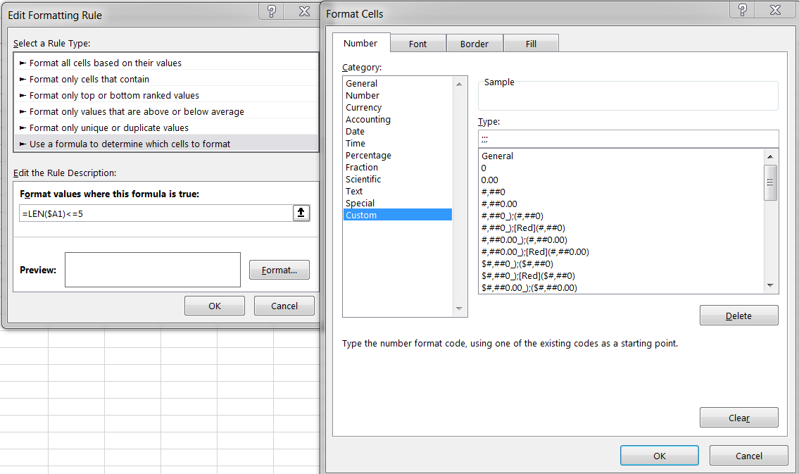Pick the Time category
The image size is (799, 474).
pyautogui.click(x=398, y=143)
